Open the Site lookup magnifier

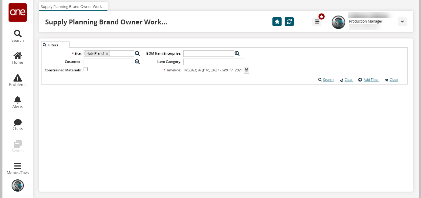coord(137,53)
